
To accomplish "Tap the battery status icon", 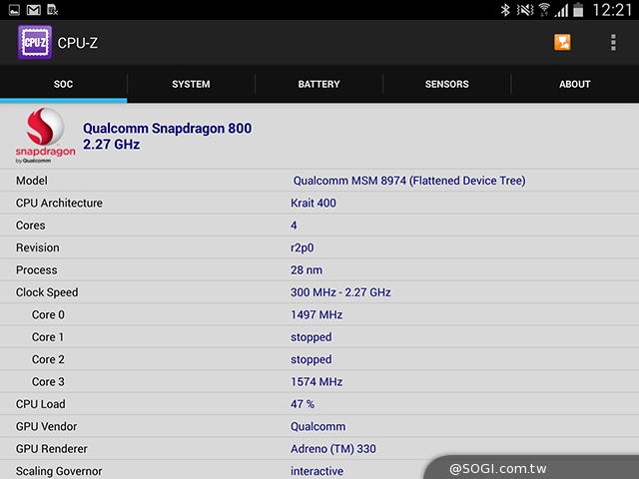I will point(578,10).
